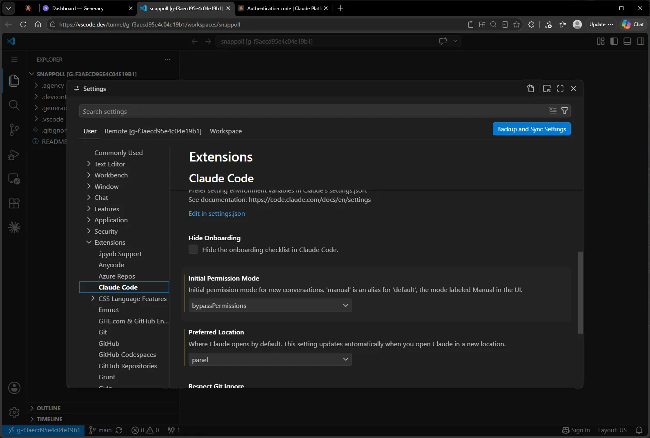Image resolution: width=650 pixels, height=438 pixels.
Task: Open browser extensions puzzle icon
Action: coord(531,24)
